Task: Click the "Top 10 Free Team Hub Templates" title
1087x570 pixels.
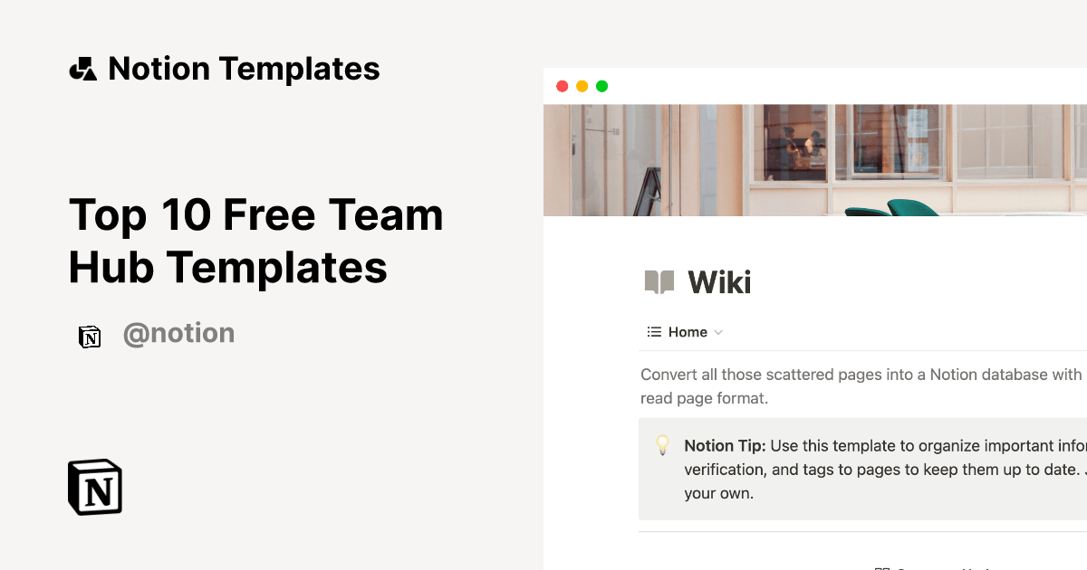Action: point(256,241)
